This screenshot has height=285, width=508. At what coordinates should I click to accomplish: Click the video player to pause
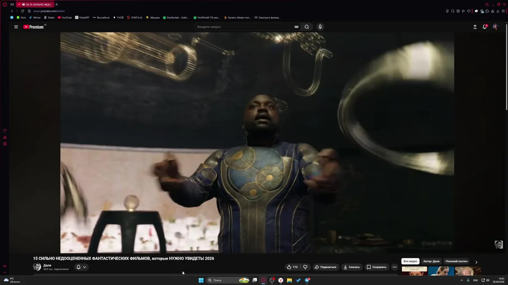257,142
